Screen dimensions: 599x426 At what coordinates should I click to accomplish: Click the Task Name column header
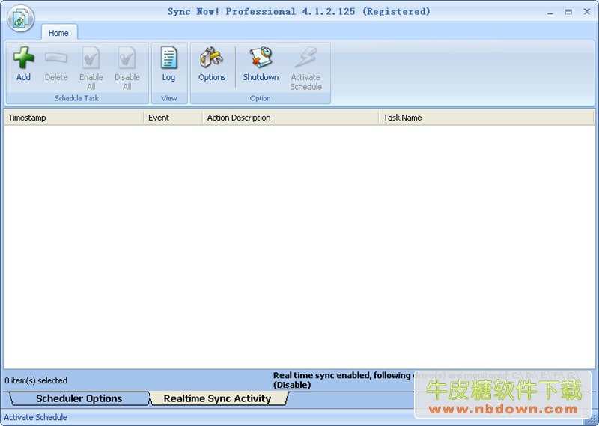pos(485,118)
